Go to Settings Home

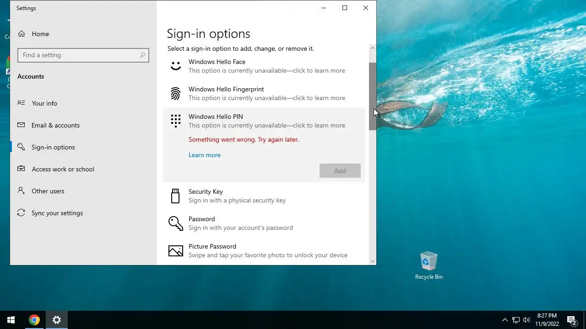point(83,34)
